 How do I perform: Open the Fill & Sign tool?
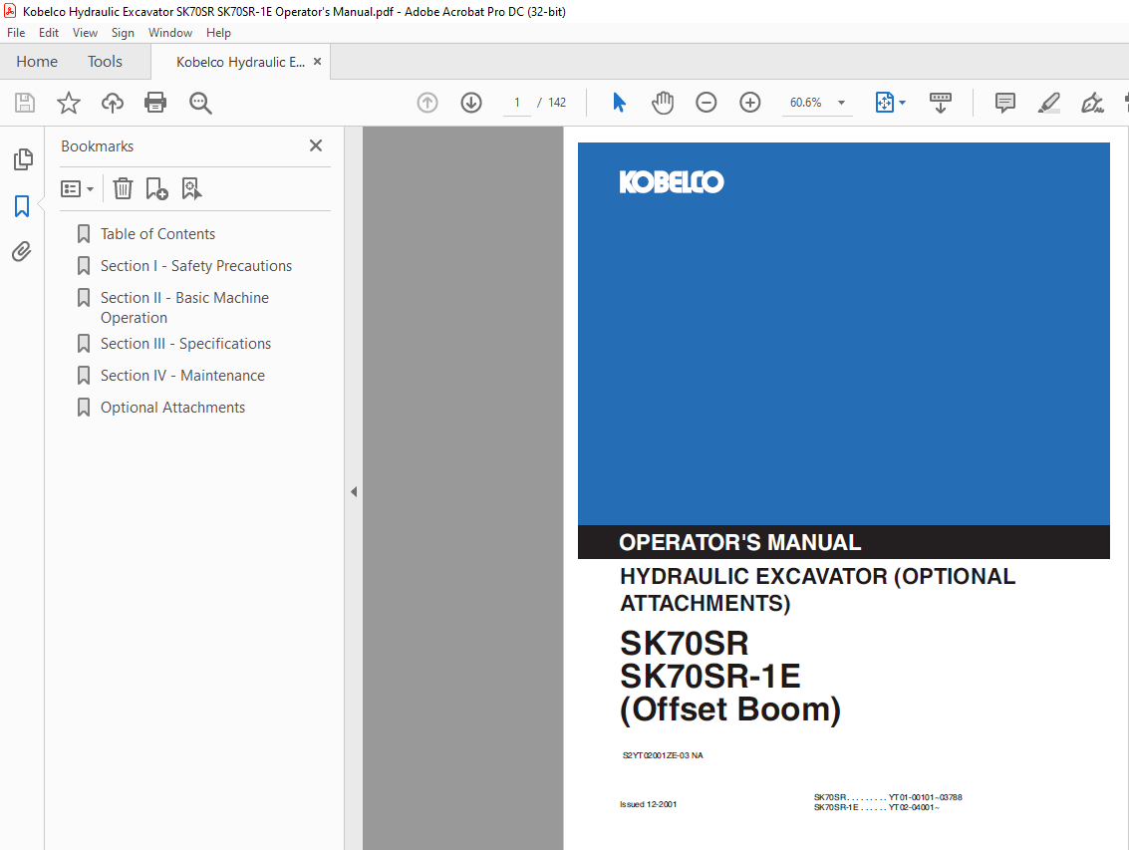1092,103
